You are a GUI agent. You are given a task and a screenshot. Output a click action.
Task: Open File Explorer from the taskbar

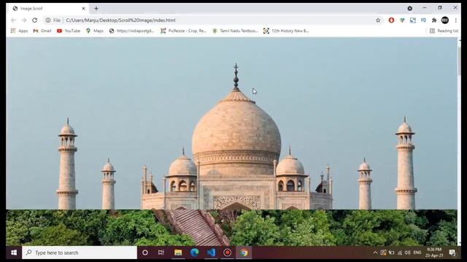(178, 253)
